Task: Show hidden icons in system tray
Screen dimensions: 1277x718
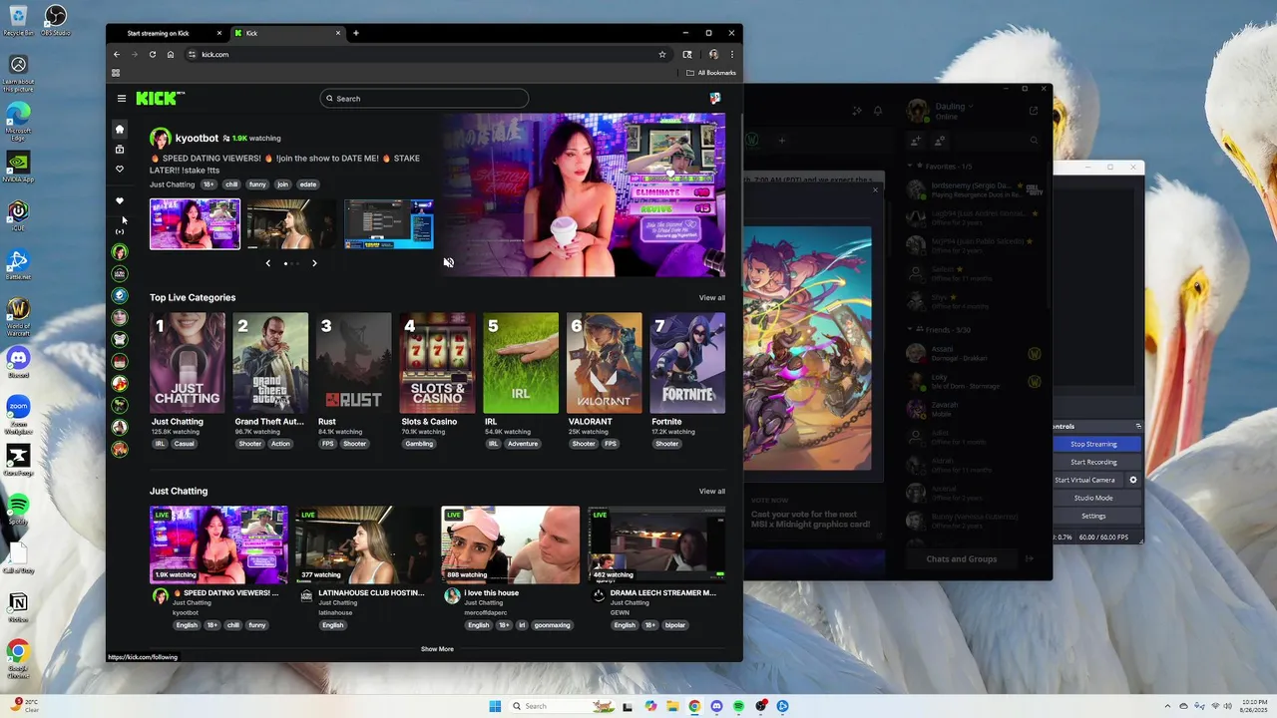Action: pyautogui.click(x=1166, y=706)
